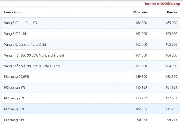Click the highlighted Nữ trang 68% row
Screen dimensions: 183x124
(x=91, y=109)
